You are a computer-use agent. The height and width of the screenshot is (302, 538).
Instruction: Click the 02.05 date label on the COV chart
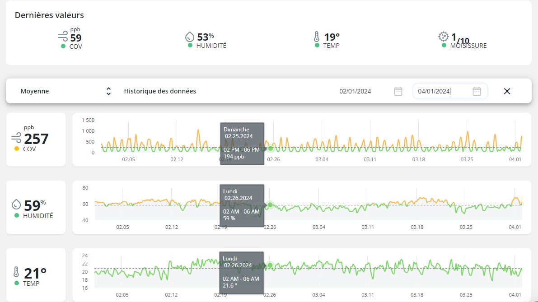pyautogui.click(x=128, y=159)
